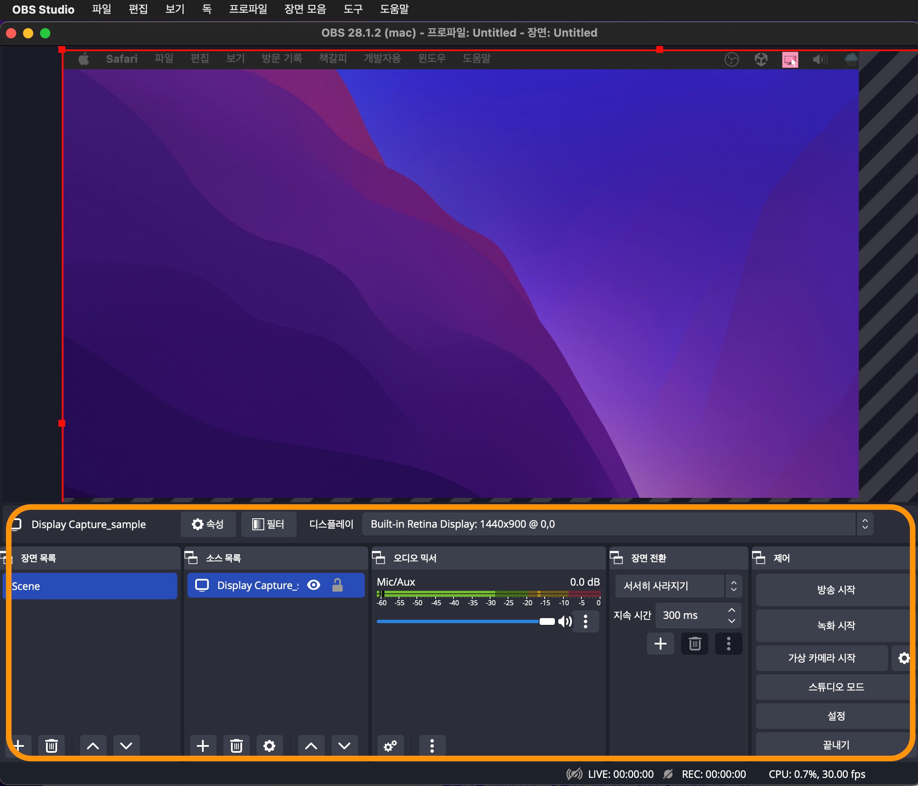Click the Display Capture_sample source name label
918x786 pixels.
(x=89, y=524)
